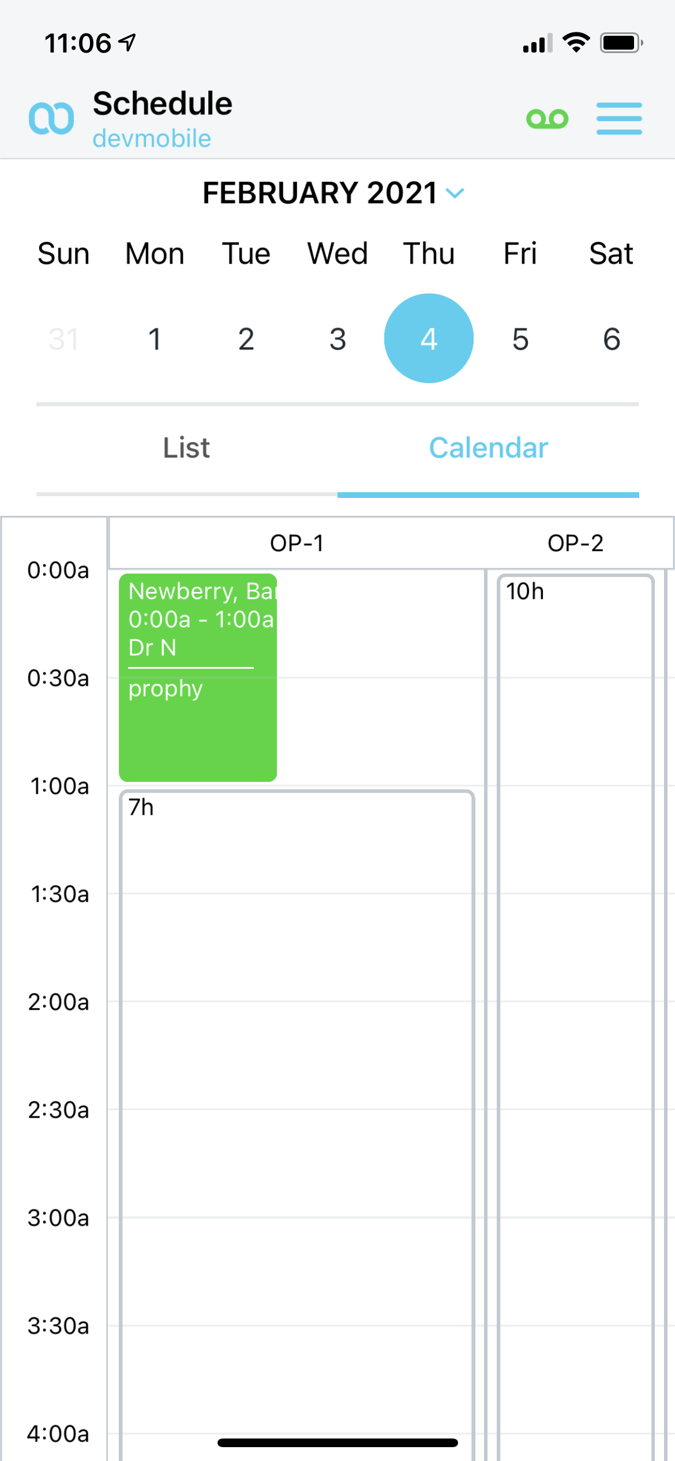Tap the Wi-Fi status icon
The height and width of the screenshot is (1461, 675).
tap(576, 43)
